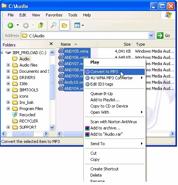
Task: Click the Add to Audio.rar WinRAR icon
Action: tap(87, 134)
